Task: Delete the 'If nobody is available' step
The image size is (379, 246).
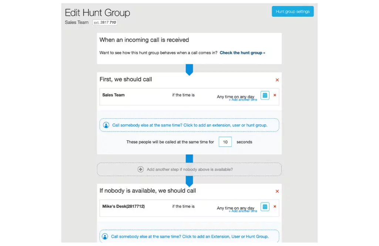Action: (277, 191)
